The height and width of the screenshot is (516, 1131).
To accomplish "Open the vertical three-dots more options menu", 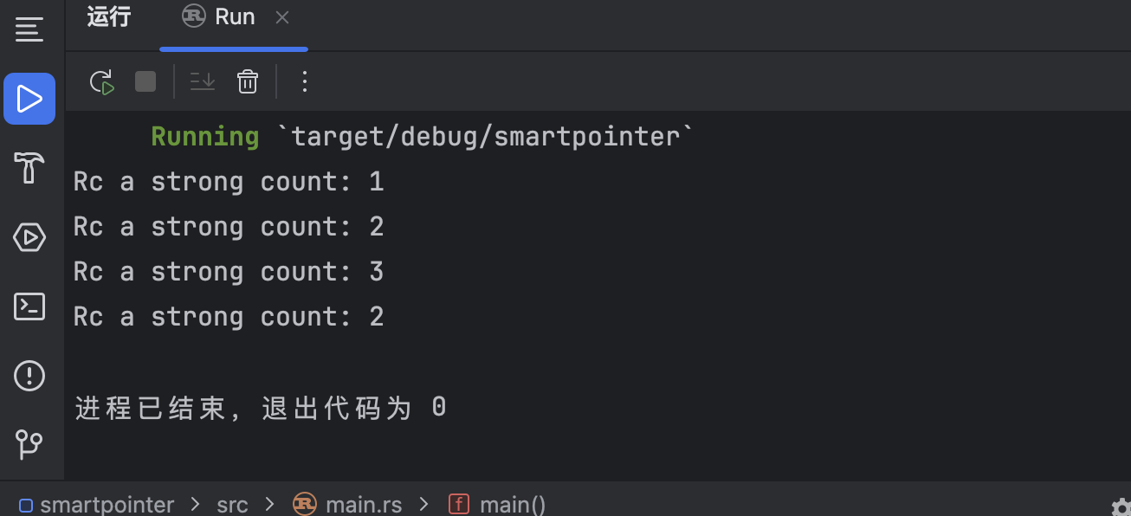I will point(304,82).
